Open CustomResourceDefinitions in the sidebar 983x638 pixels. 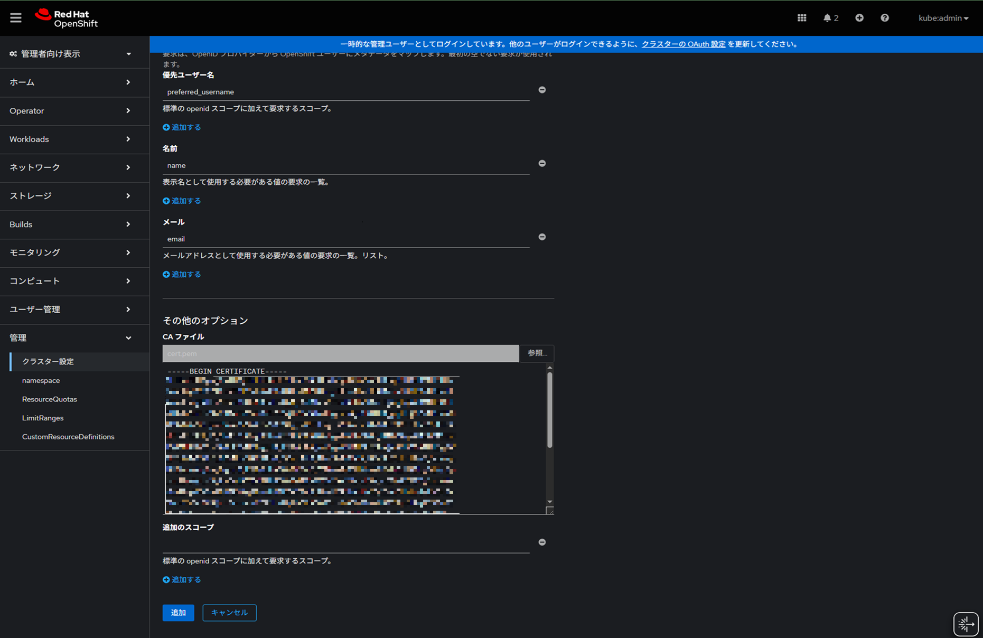click(68, 437)
